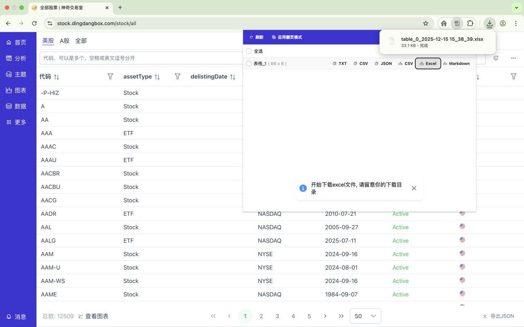Copy 表格_1 as JSON
Screen dimensions: 524x327
click(383, 63)
